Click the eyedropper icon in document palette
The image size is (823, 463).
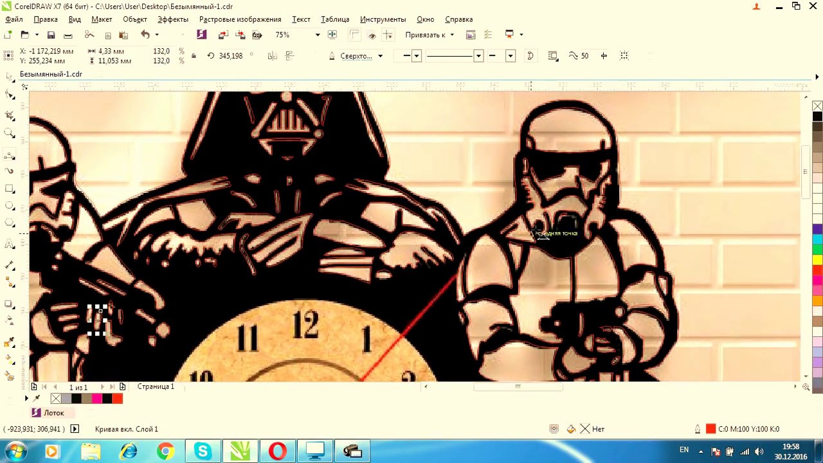click(x=37, y=399)
